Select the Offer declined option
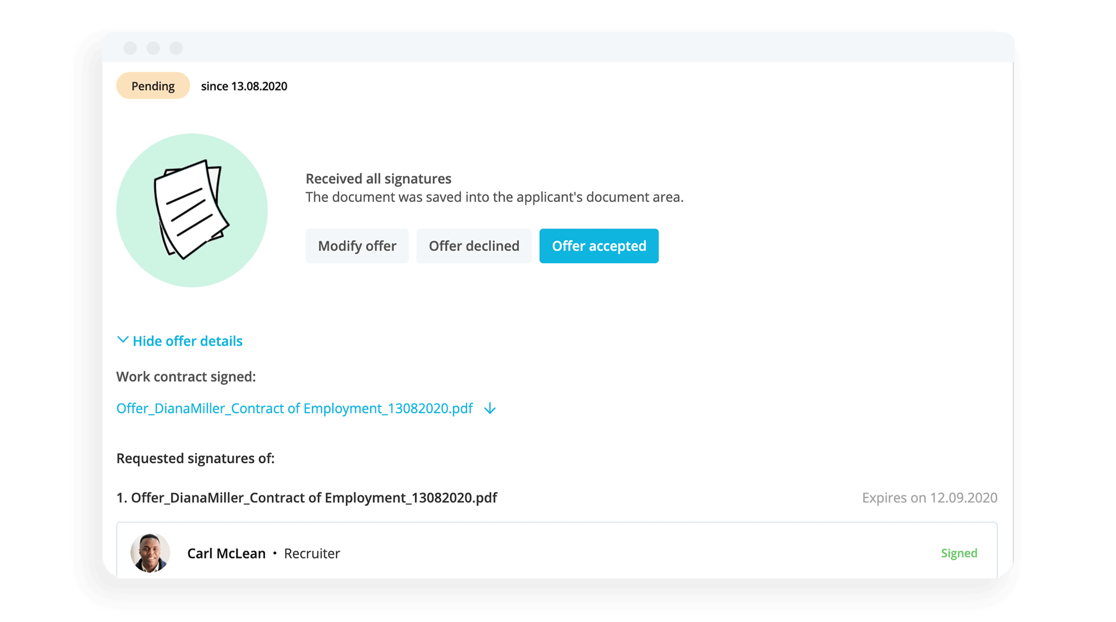The image size is (1116, 622). [474, 246]
